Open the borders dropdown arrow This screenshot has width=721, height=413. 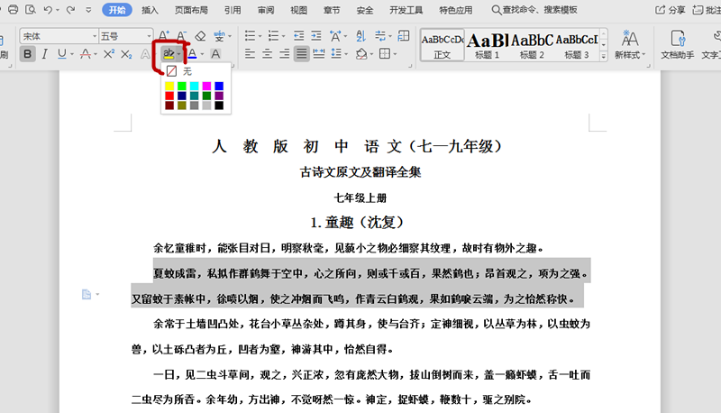click(395, 54)
